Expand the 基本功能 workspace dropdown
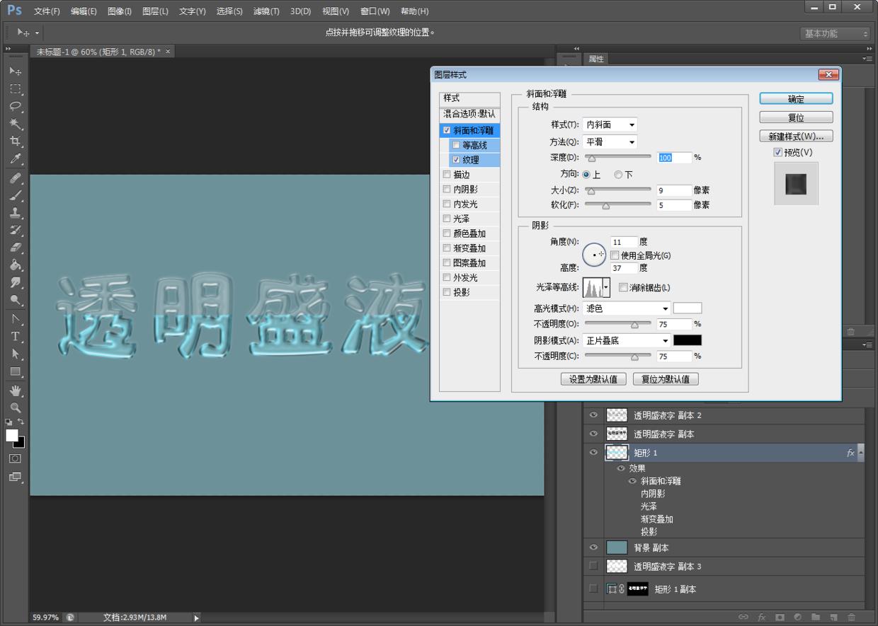This screenshot has height=626, width=878. (836, 34)
